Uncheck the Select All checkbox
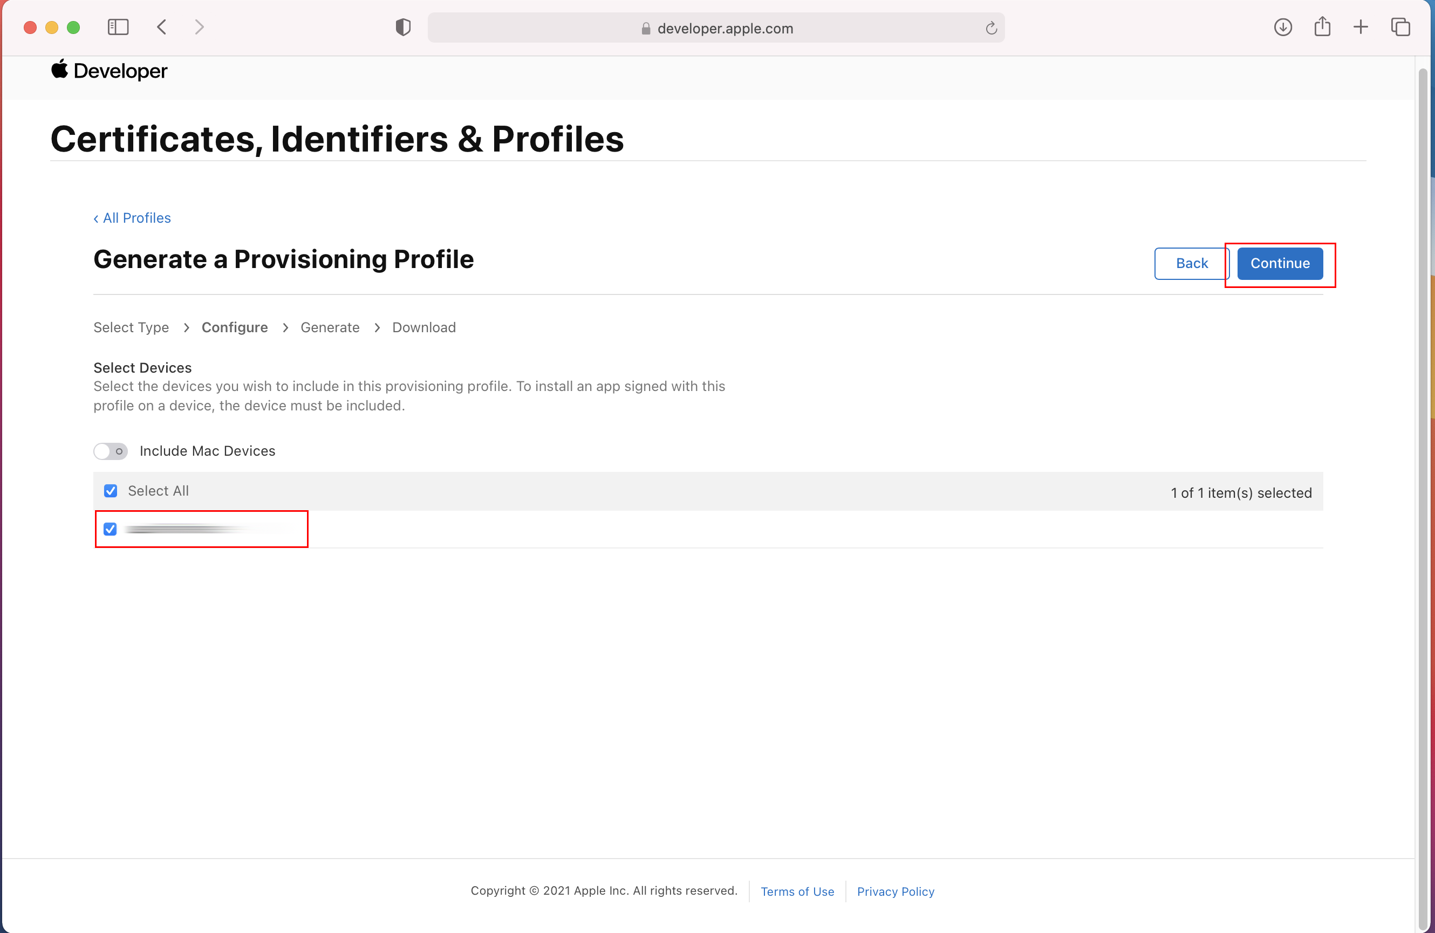 coord(111,491)
